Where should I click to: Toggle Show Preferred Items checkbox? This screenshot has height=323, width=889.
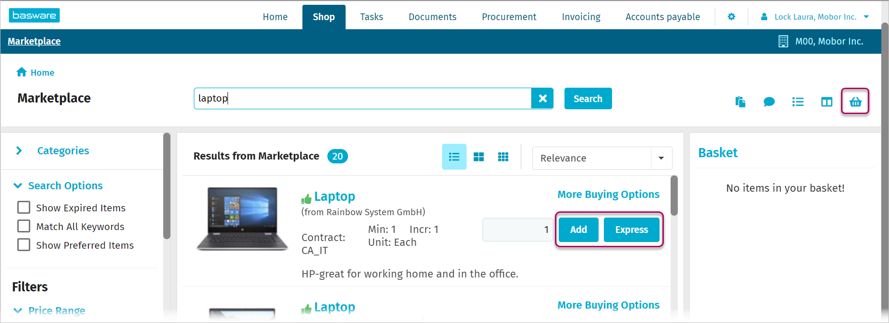point(24,245)
